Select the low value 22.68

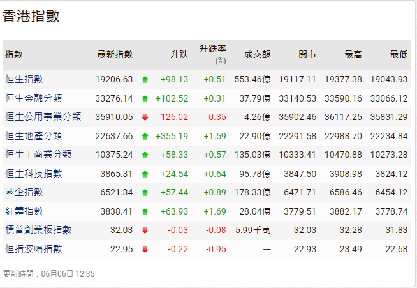[396, 249]
